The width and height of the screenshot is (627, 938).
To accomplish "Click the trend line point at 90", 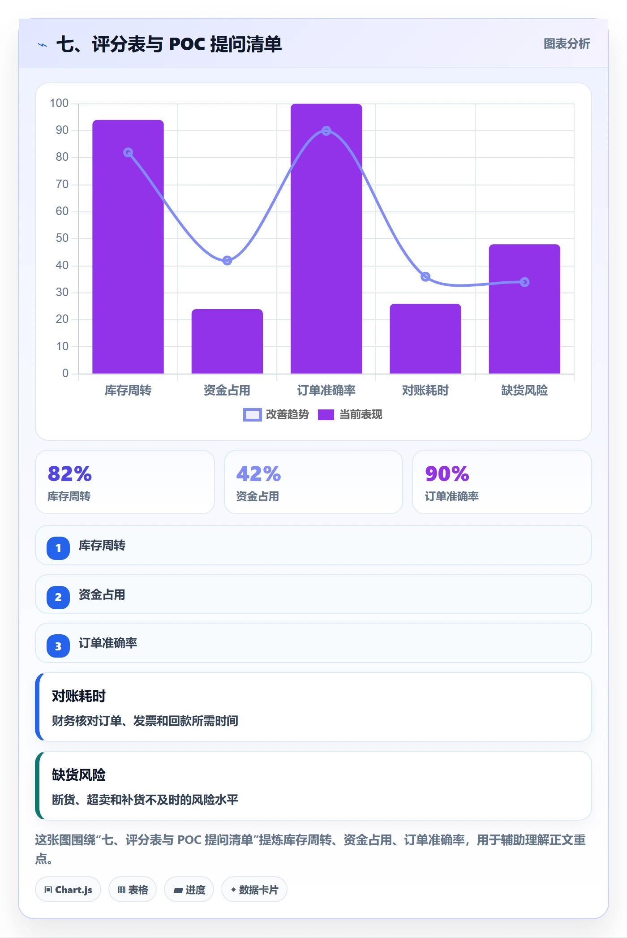I will [326, 131].
